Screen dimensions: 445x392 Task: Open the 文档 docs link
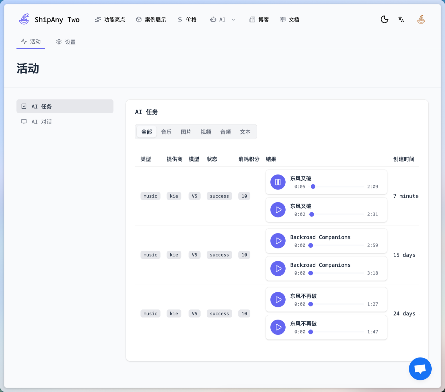(290, 20)
